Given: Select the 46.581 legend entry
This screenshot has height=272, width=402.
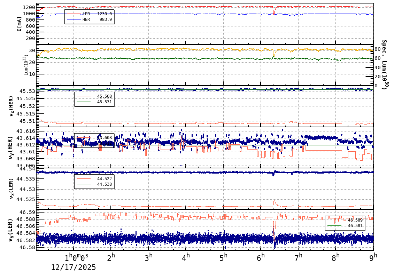Looking at the screenshot, I should (345, 226).
